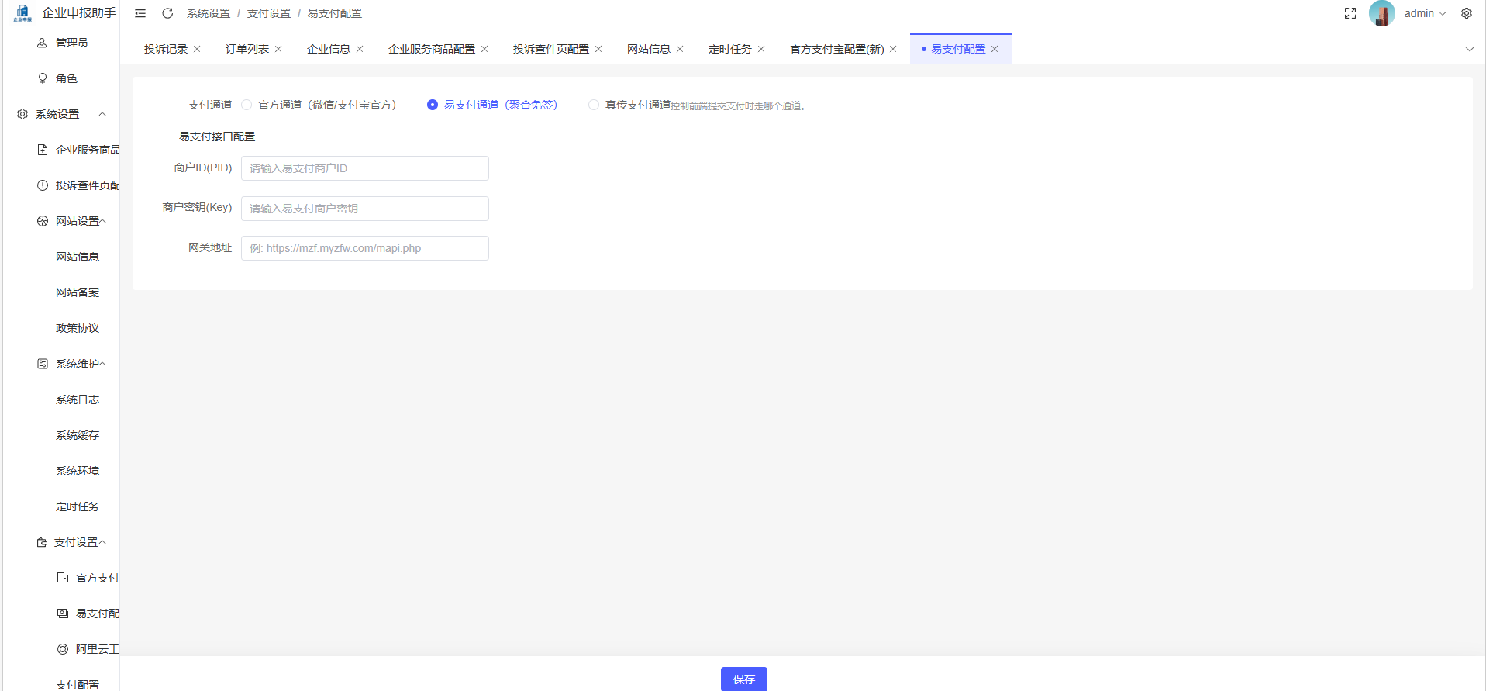Switch to the 订单列表 tab
The image size is (1486, 691).
(x=247, y=49)
